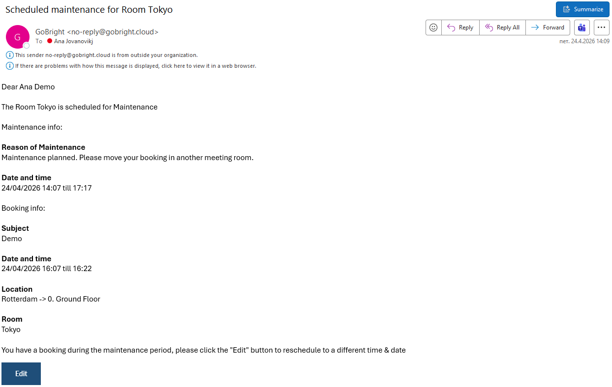The height and width of the screenshot is (387, 612).
Task: Click the Microsoft Teams icon
Action: coord(581,28)
